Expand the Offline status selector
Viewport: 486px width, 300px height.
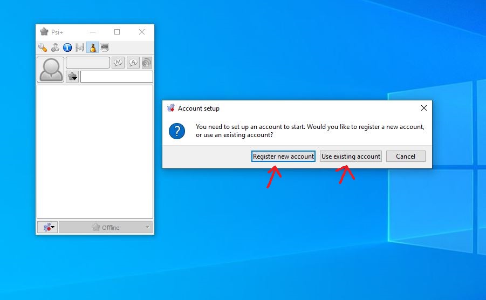pyautogui.click(x=106, y=227)
